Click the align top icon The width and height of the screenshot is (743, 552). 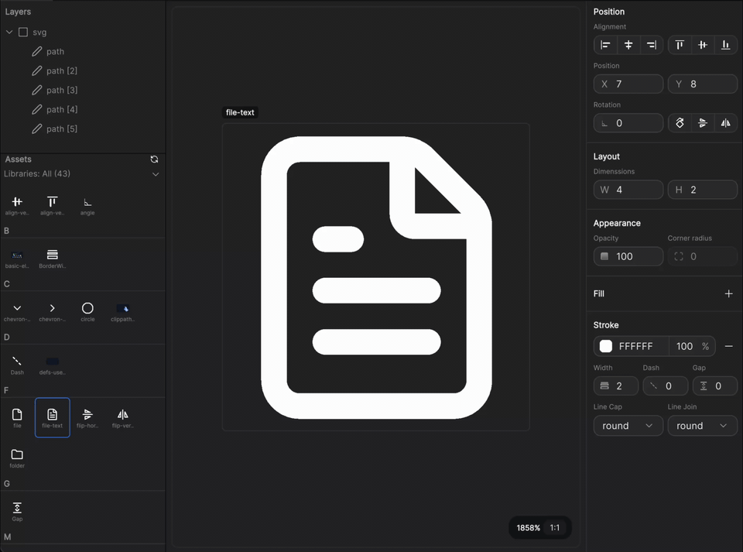click(x=680, y=45)
